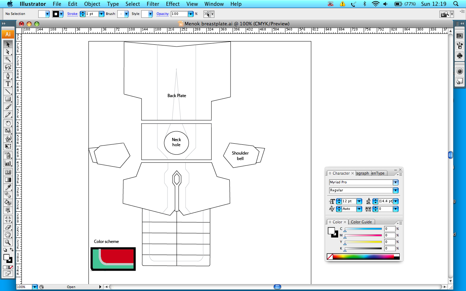
Task: Select the Line Segment tool
Action: coord(8,91)
